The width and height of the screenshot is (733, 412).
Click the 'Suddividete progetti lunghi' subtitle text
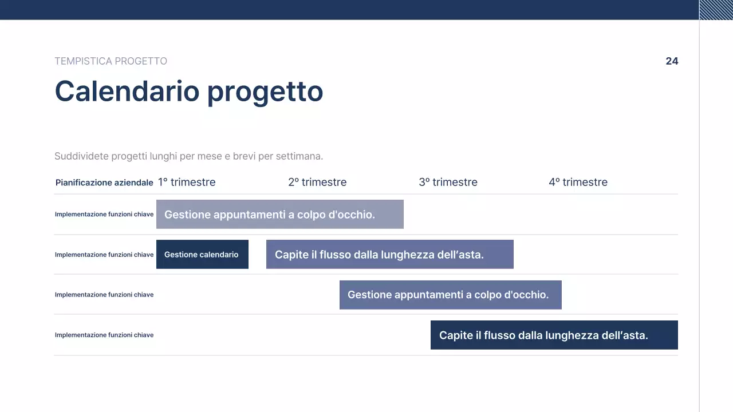coord(189,156)
